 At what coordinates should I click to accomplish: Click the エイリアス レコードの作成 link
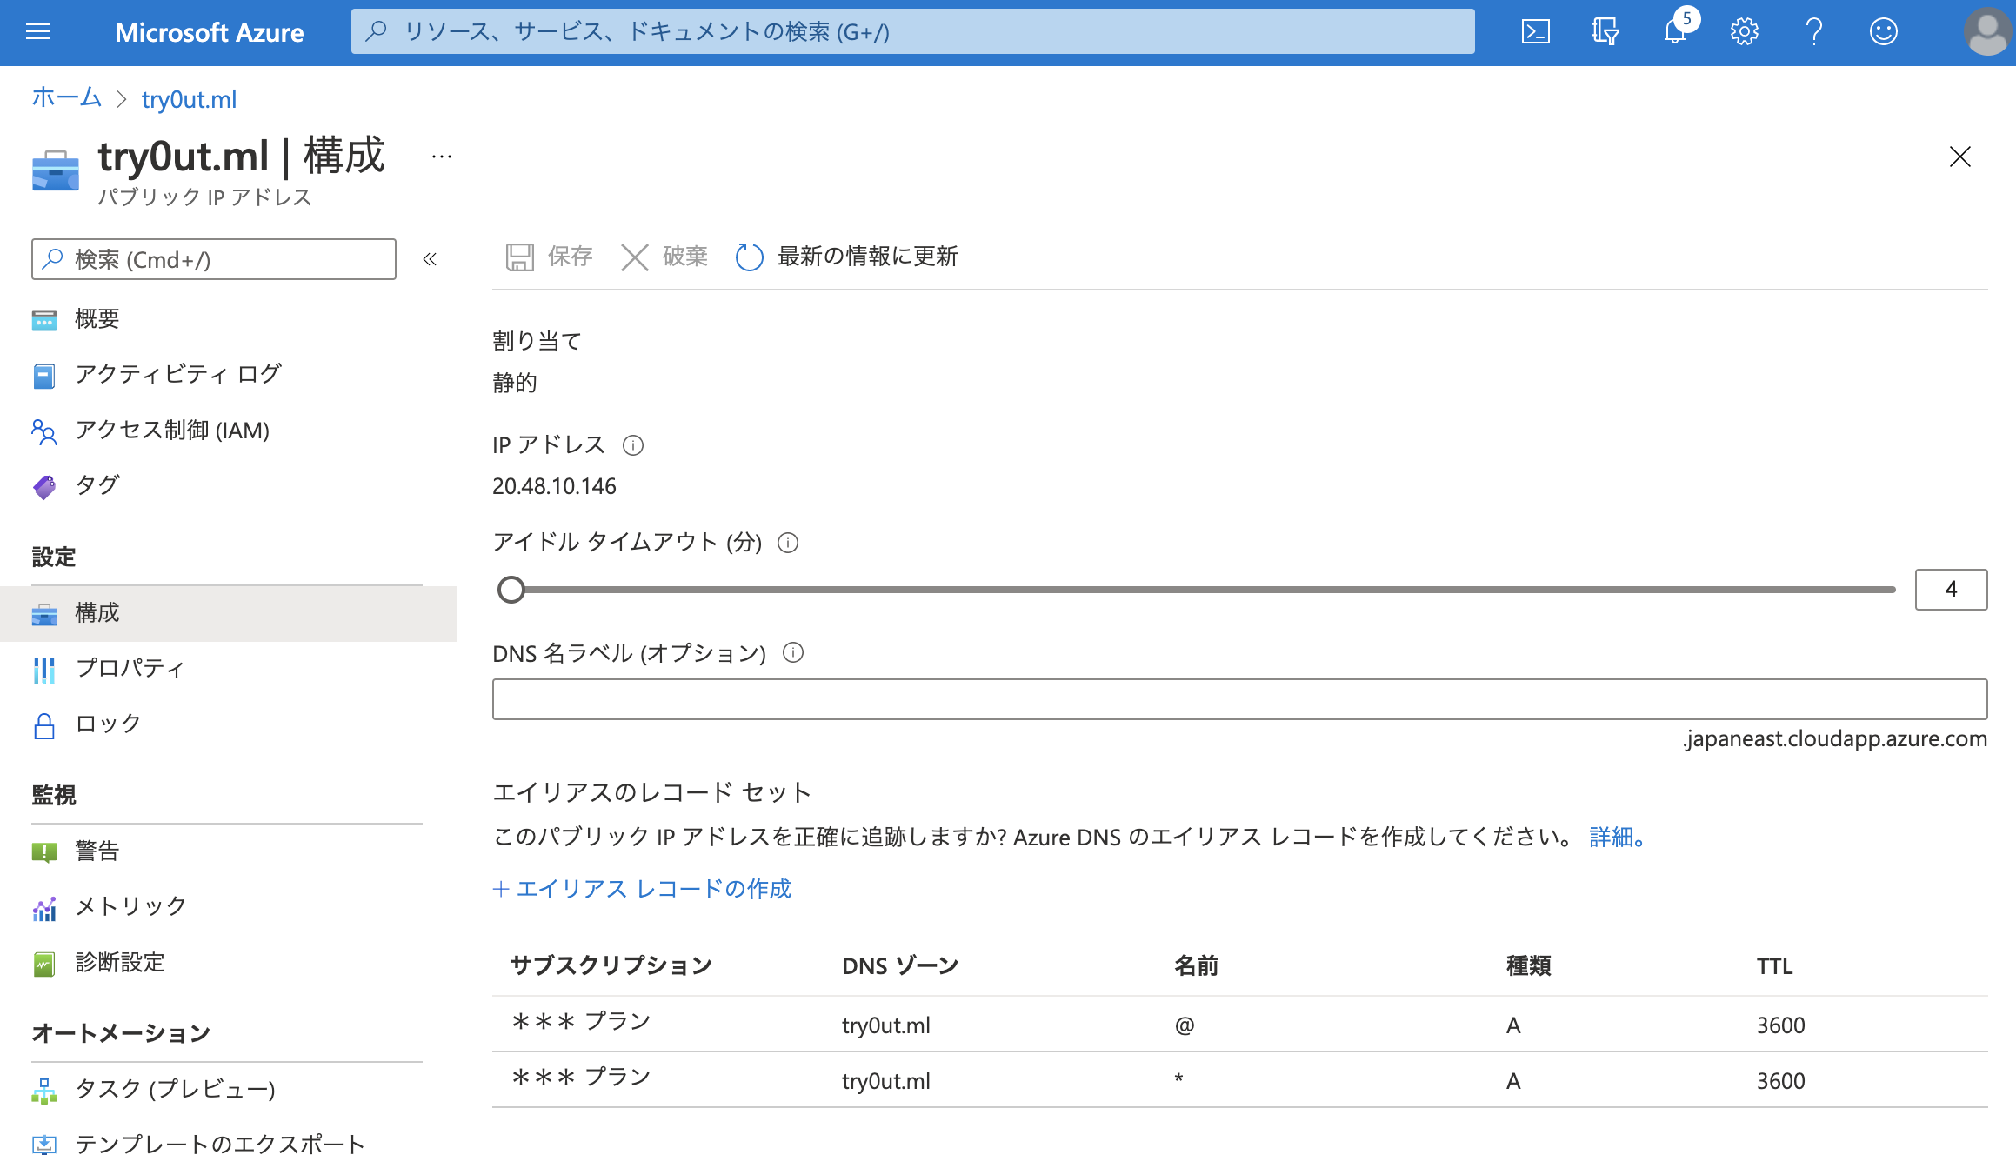642,889
